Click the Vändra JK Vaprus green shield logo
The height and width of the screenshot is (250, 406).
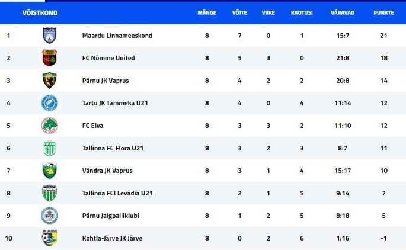coord(49,171)
